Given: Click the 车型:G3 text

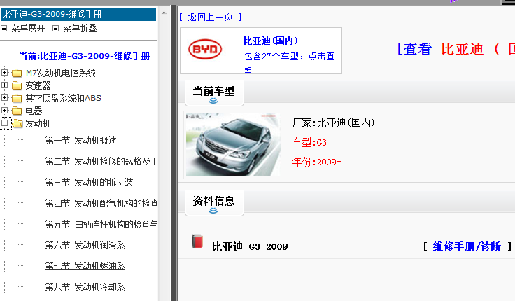Looking at the screenshot, I should 309,143.
